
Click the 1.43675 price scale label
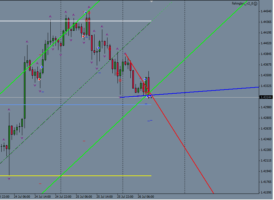(266, 65)
